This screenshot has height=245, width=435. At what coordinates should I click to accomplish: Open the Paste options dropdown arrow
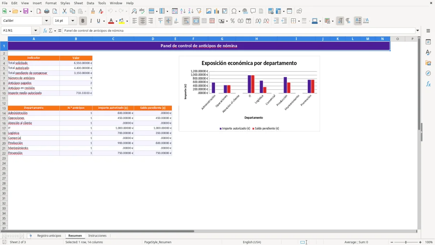click(86, 11)
